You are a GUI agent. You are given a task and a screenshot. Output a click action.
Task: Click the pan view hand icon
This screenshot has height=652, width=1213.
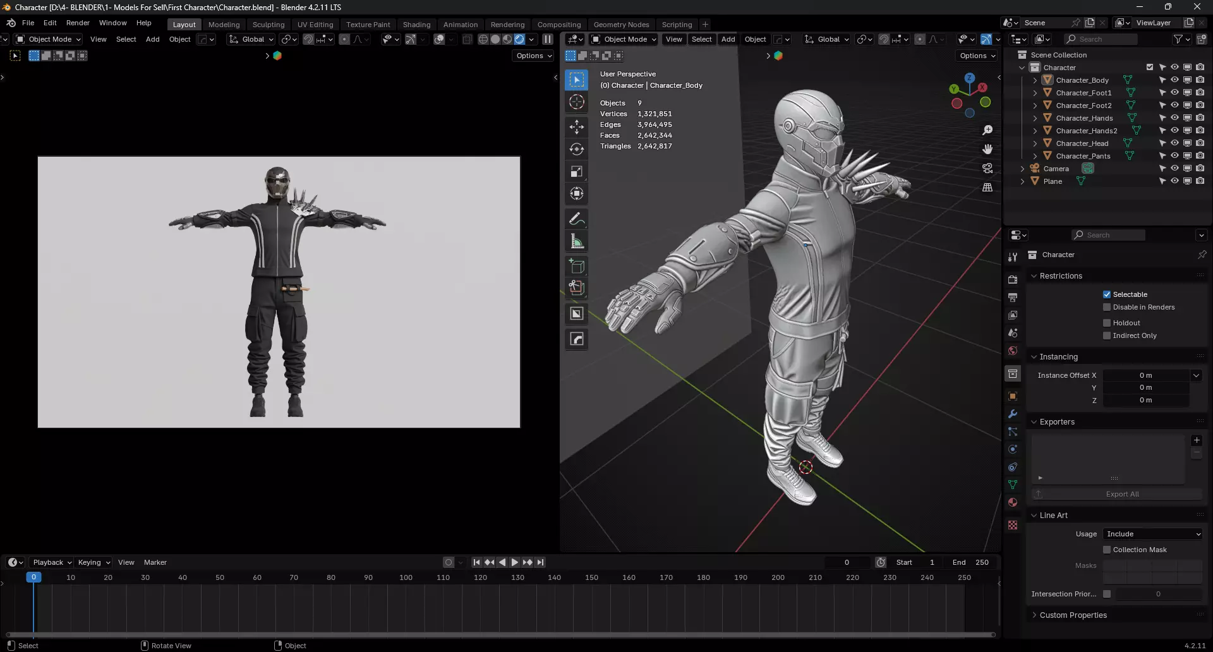pyautogui.click(x=987, y=149)
